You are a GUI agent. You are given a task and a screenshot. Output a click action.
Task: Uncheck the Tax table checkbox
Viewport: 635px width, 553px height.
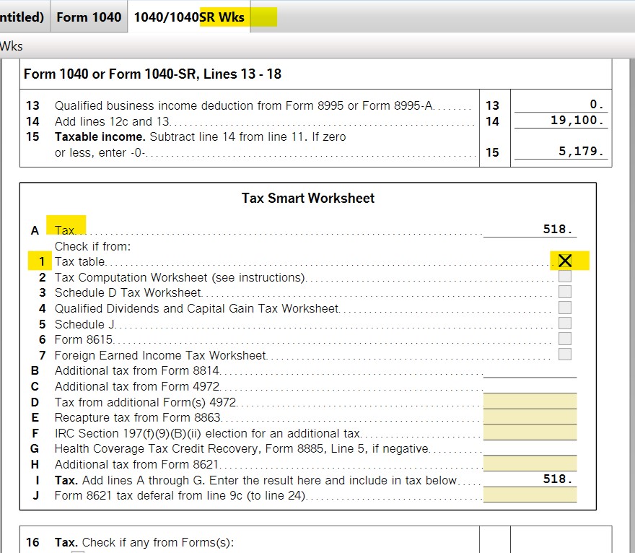coord(565,261)
